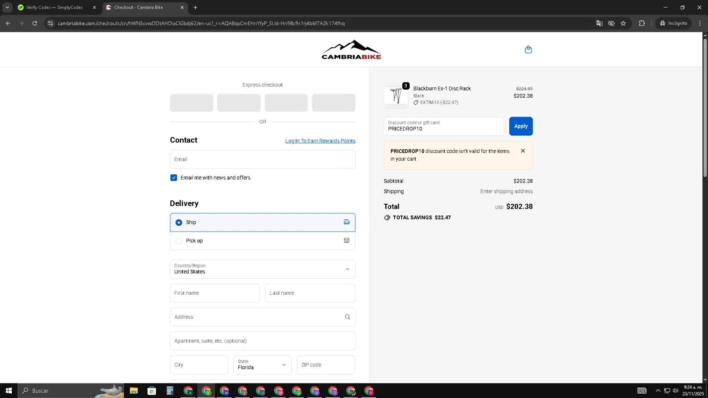The height and width of the screenshot is (398, 708).
Task: Click the Discount code or gift card field
Action: pyautogui.click(x=444, y=126)
